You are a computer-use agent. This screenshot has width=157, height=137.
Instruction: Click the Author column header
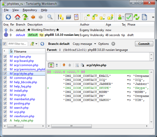(x=92, y=25)
